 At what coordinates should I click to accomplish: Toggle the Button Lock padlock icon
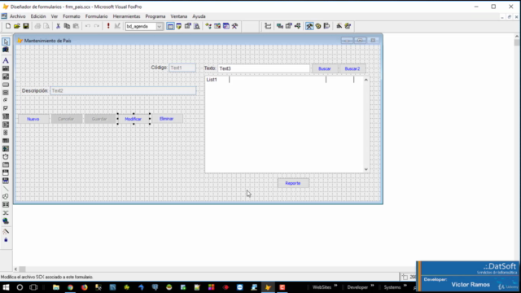pos(6,239)
